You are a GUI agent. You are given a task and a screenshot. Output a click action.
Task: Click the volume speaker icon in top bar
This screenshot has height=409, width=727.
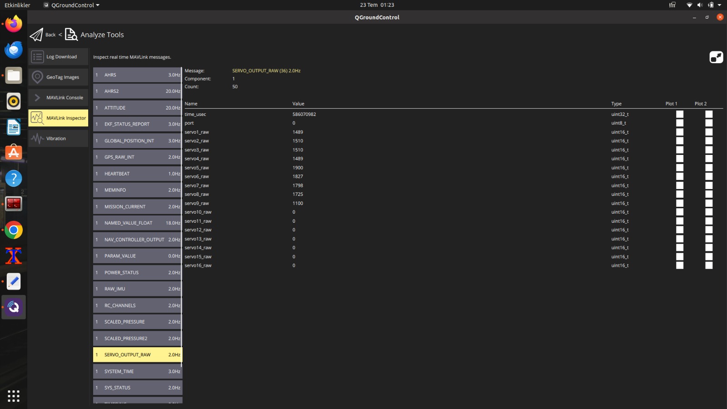(700, 5)
